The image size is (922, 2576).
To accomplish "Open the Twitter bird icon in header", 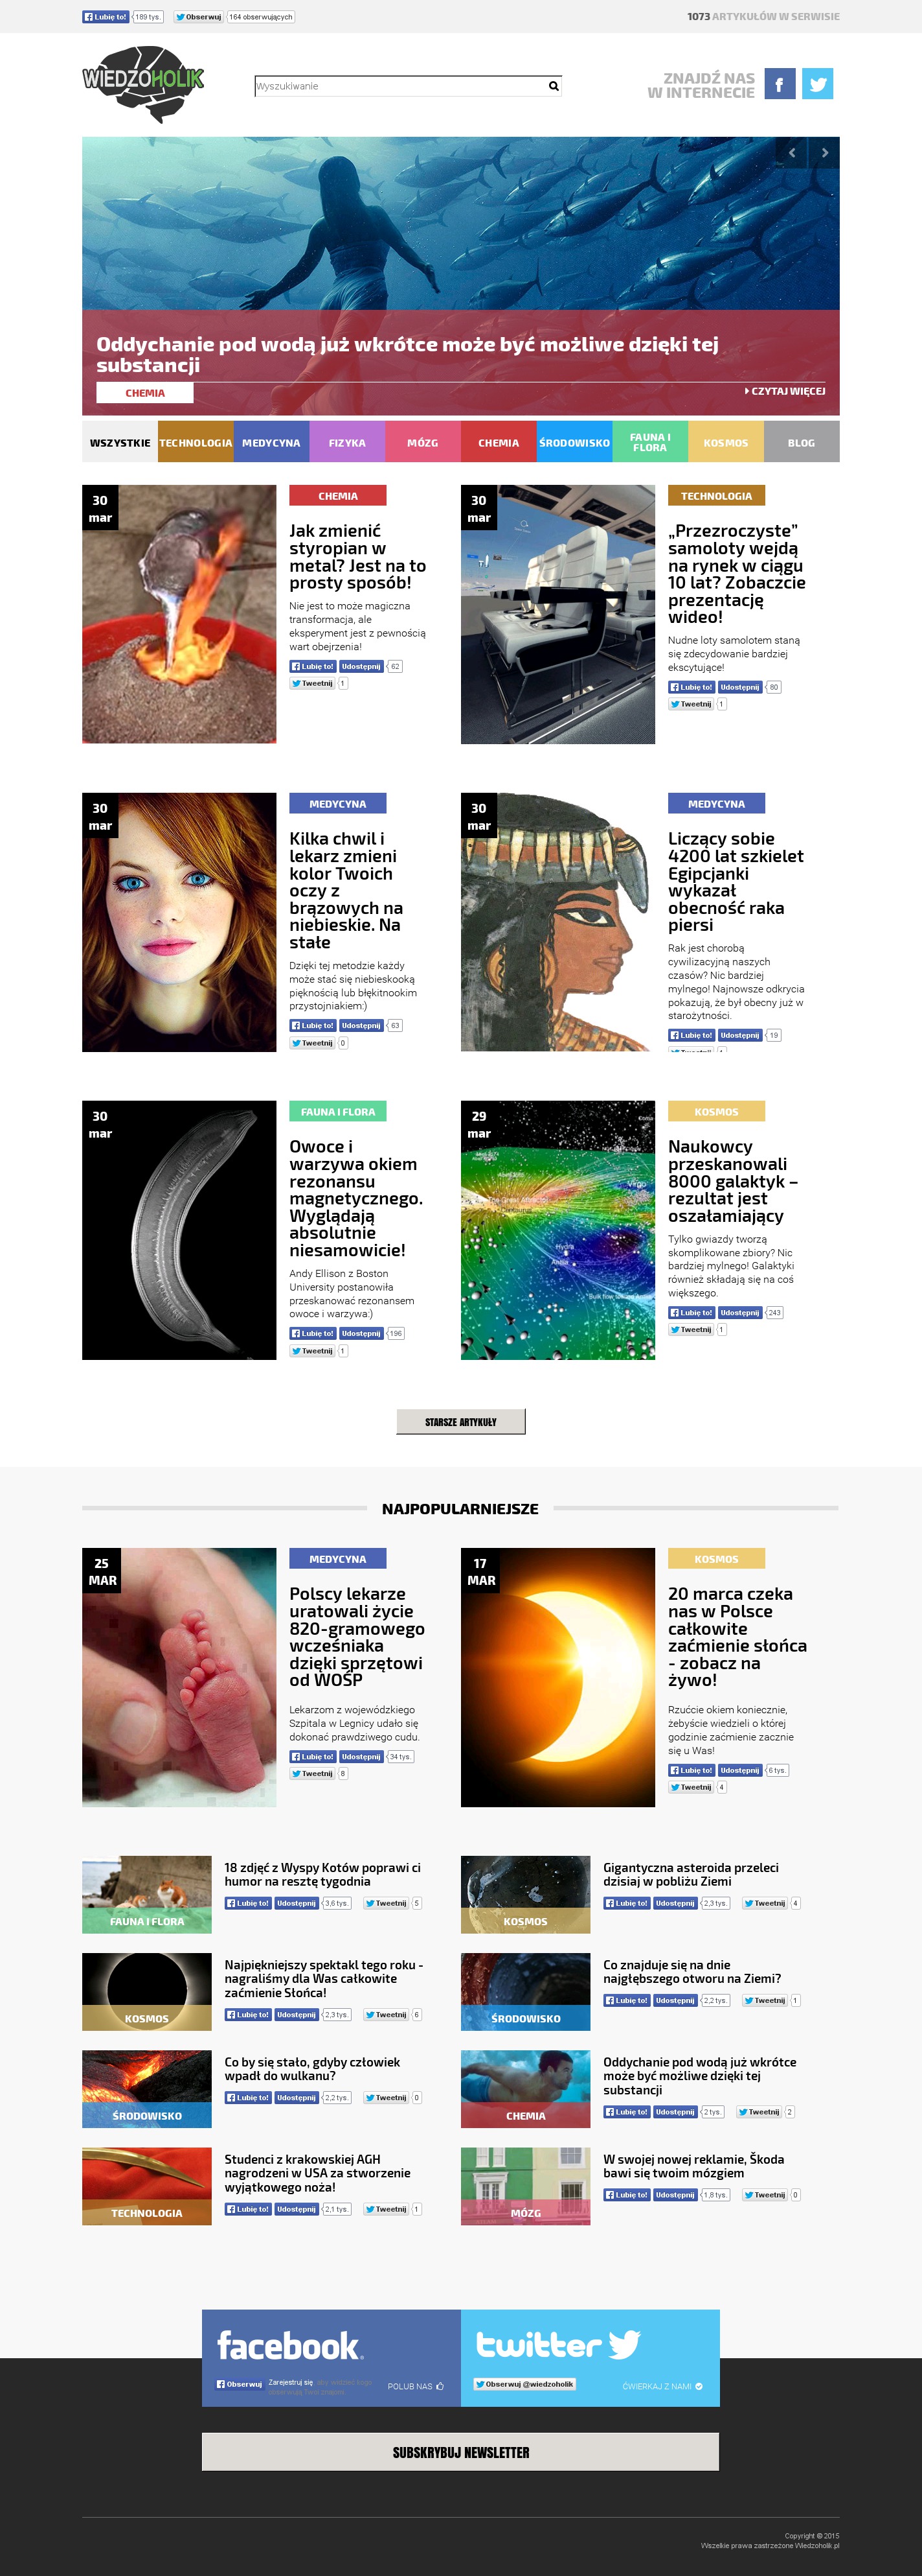I will click(x=817, y=84).
